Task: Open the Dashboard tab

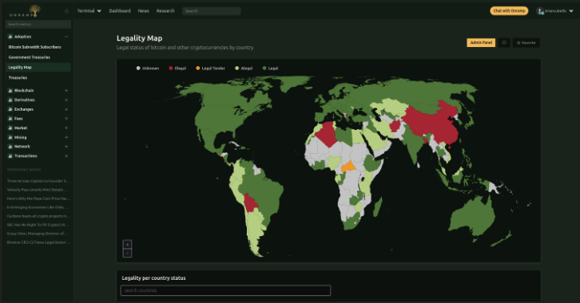Action: pyautogui.click(x=120, y=11)
